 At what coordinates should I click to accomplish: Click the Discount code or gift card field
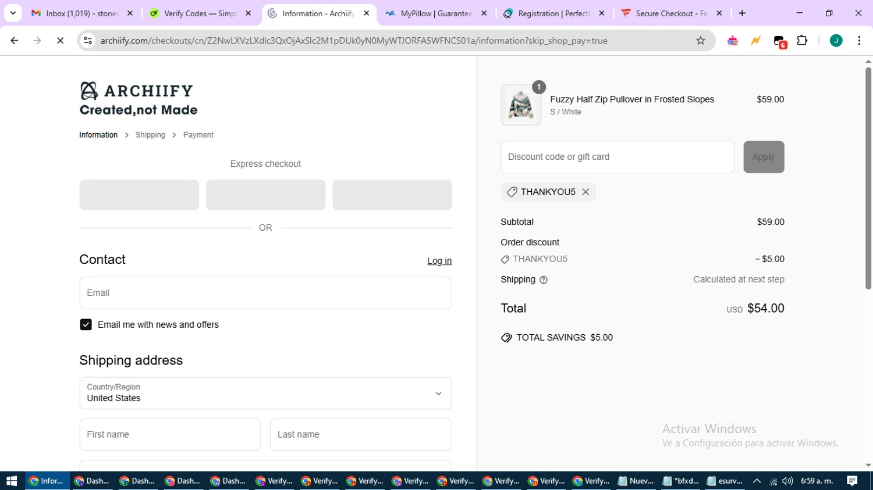(x=618, y=157)
